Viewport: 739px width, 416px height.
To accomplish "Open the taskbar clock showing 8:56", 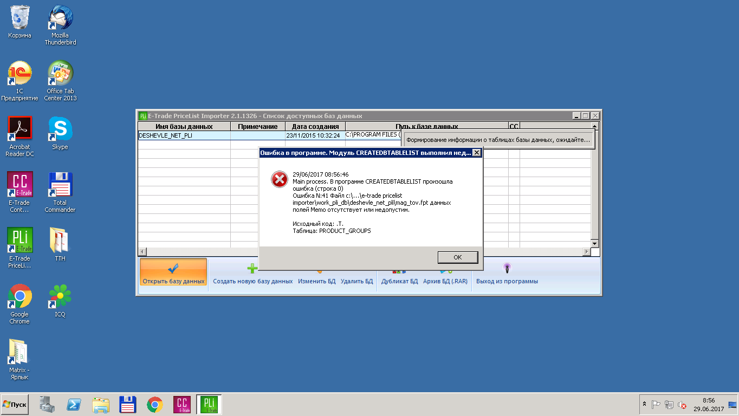I will click(x=709, y=405).
